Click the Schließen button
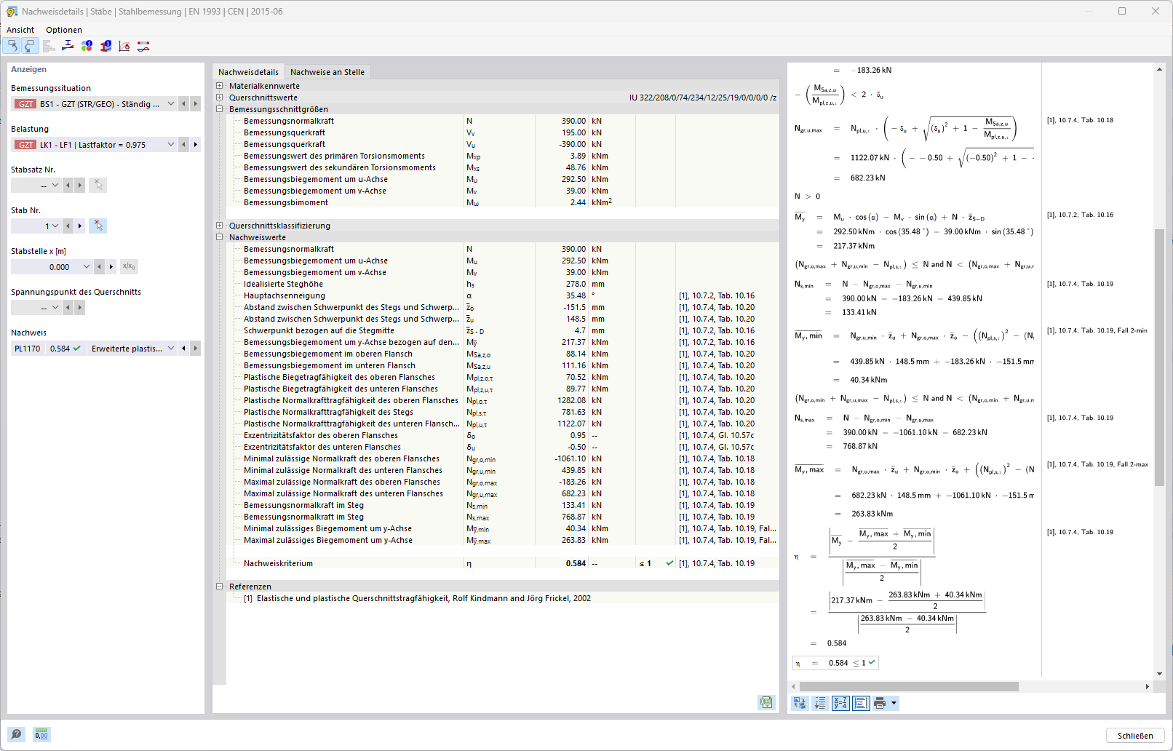The height and width of the screenshot is (751, 1173). click(1135, 735)
